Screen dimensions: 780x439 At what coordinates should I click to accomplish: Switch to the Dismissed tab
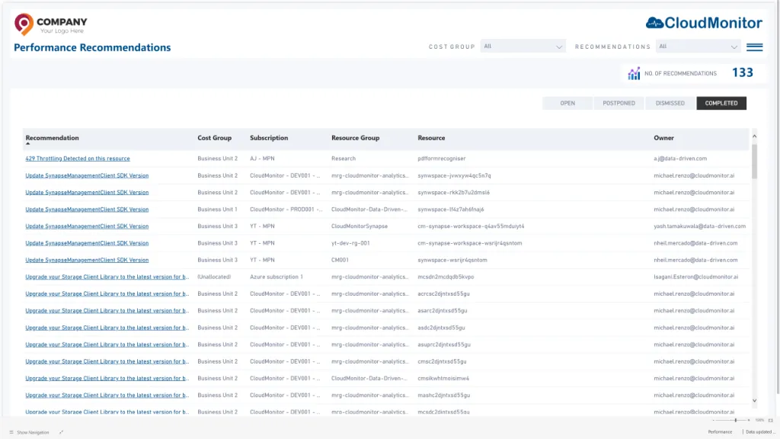pyautogui.click(x=670, y=103)
